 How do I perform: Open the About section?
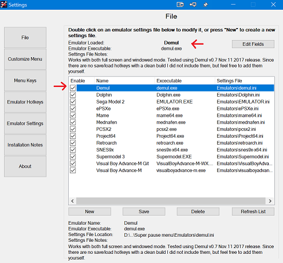coord(25,166)
